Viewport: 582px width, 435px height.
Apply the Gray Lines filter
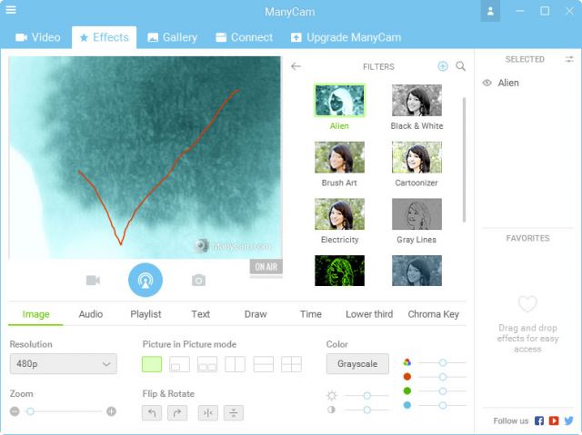(x=416, y=213)
